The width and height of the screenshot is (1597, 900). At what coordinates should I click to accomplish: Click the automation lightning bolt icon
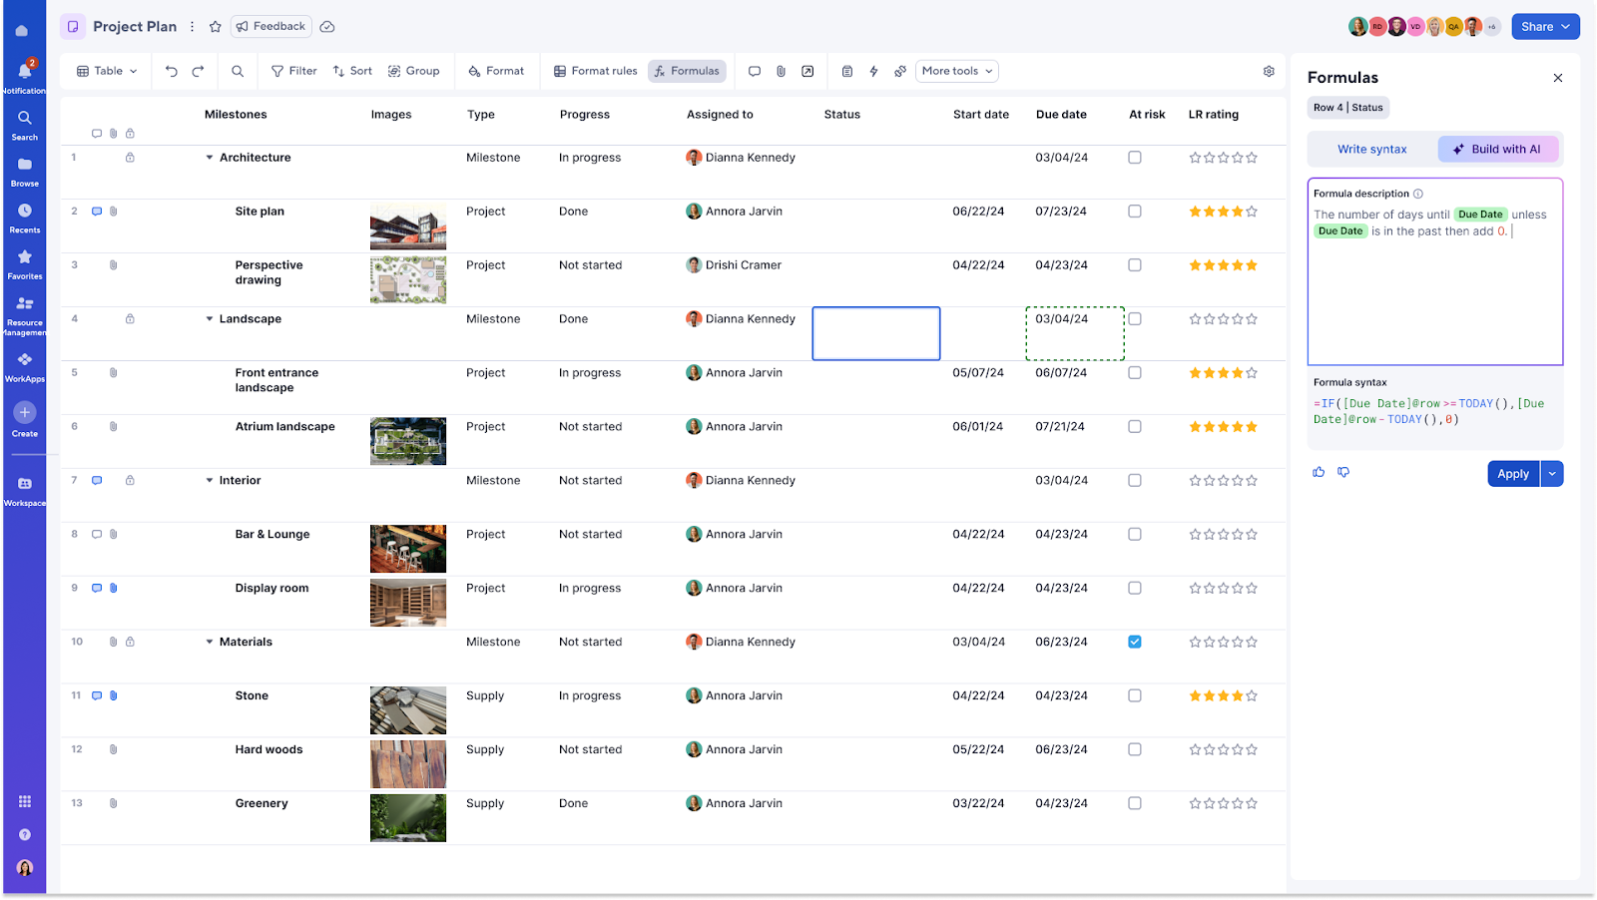tap(873, 71)
